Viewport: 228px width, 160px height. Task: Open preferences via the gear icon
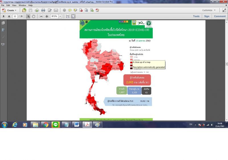[x=64, y=10]
